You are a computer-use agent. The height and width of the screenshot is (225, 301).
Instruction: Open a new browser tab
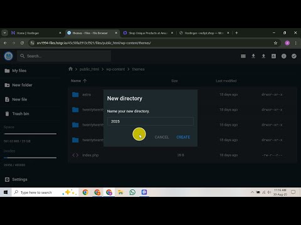click(236, 33)
